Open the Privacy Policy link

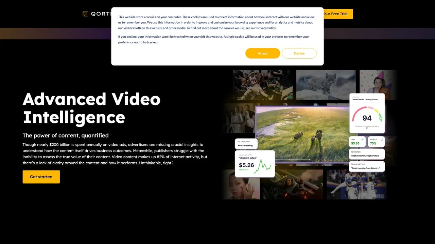[x=266, y=28]
